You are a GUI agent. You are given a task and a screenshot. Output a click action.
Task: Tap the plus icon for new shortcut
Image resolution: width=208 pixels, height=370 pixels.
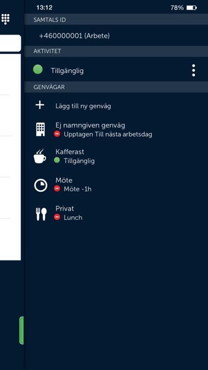click(40, 105)
